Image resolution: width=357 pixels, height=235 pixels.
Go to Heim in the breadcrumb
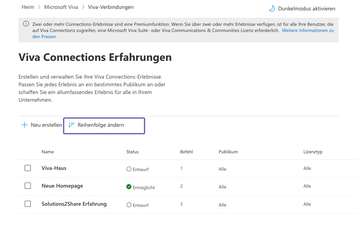pyautogui.click(x=28, y=7)
